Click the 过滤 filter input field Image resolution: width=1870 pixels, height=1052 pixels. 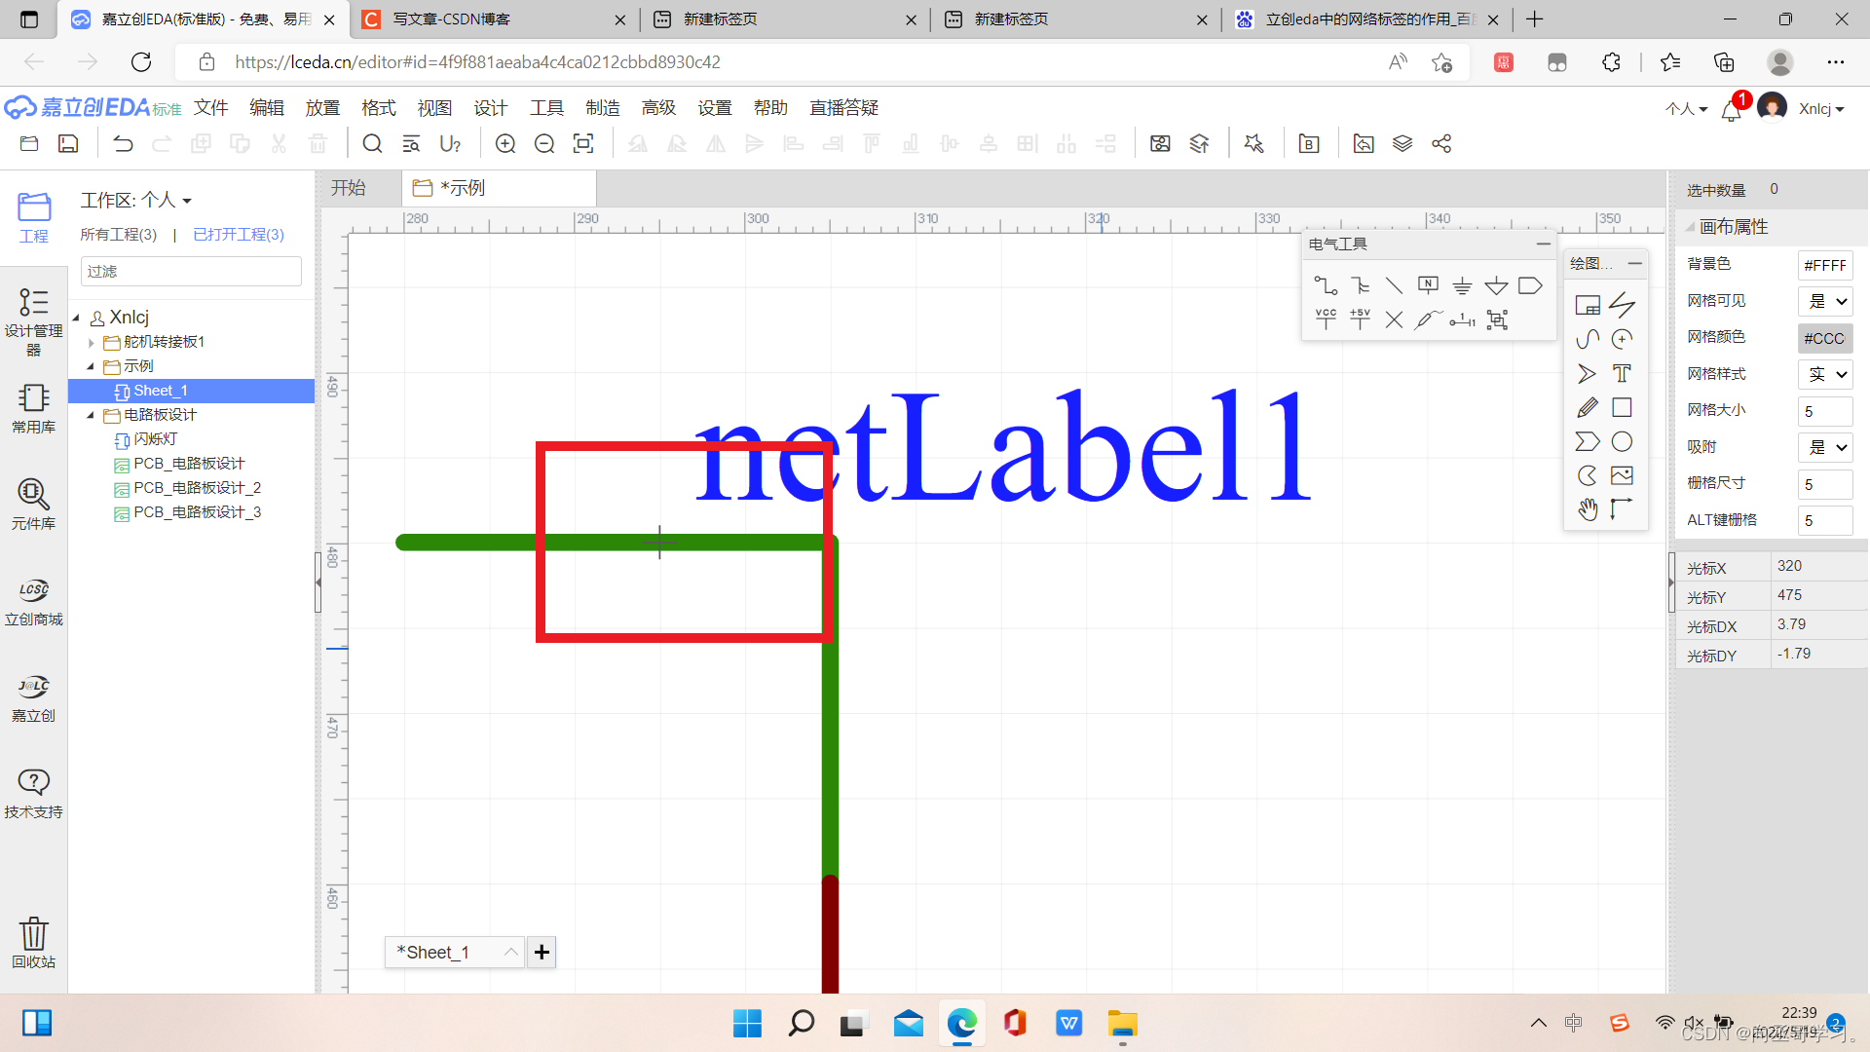(x=191, y=272)
